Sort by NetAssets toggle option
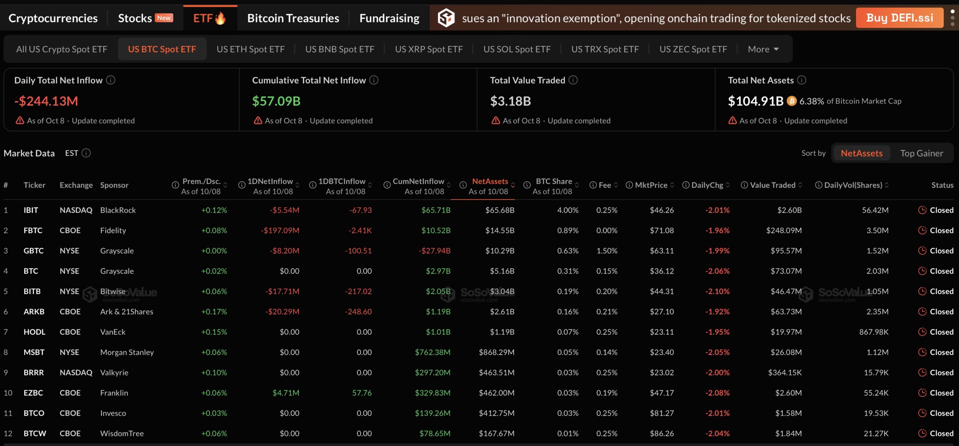Image resolution: width=959 pixels, height=446 pixels. [862, 153]
